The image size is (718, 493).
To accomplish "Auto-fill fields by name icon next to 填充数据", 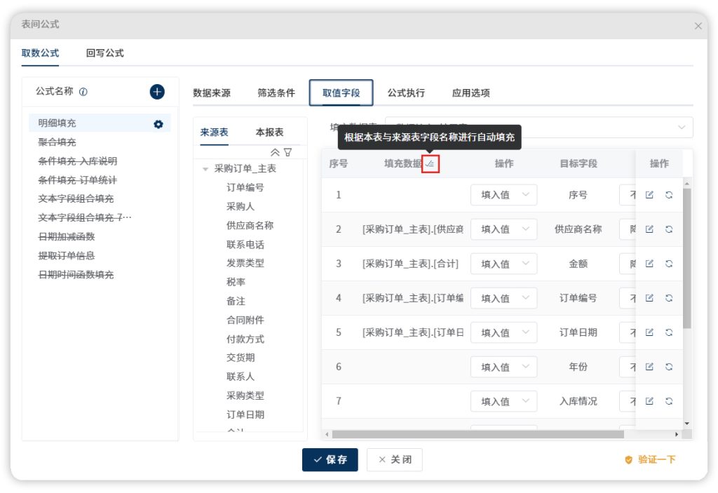I will coord(430,163).
